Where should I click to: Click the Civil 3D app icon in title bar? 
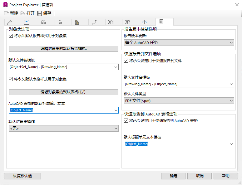pyautogui.click(x=5, y=5)
